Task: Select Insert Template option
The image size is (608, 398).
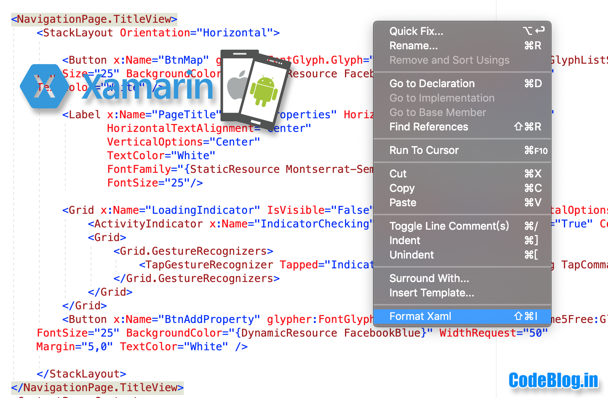Action: [x=432, y=293]
